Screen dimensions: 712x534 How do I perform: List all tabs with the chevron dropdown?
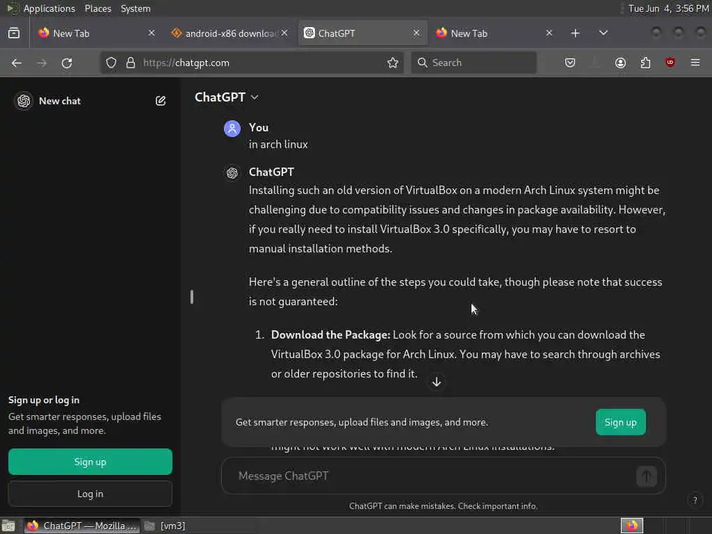603,33
